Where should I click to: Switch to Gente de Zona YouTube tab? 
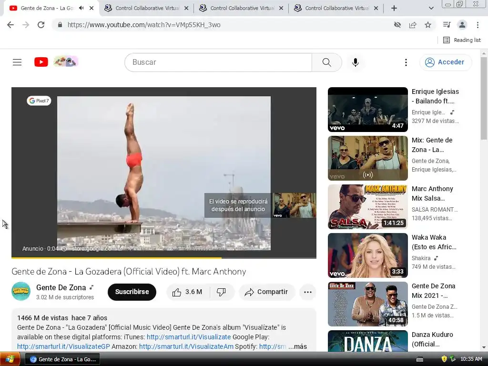coord(47,8)
